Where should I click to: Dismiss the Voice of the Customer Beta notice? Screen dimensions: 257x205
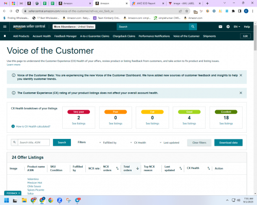coord(241,75)
